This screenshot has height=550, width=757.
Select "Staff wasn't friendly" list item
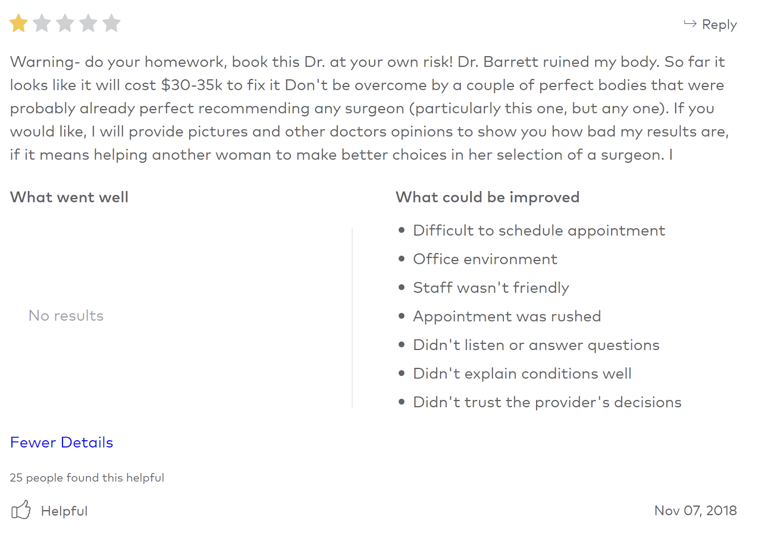coord(491,288)
